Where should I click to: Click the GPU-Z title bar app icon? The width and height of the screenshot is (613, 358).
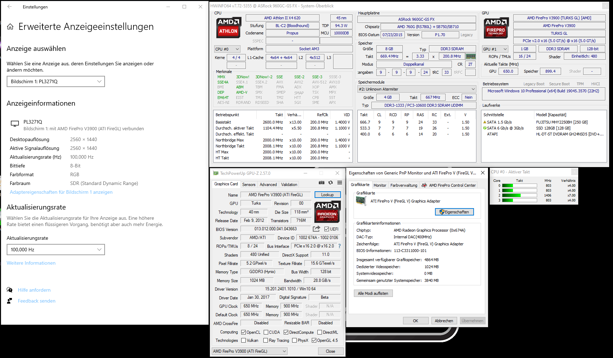tap(216, 173)
